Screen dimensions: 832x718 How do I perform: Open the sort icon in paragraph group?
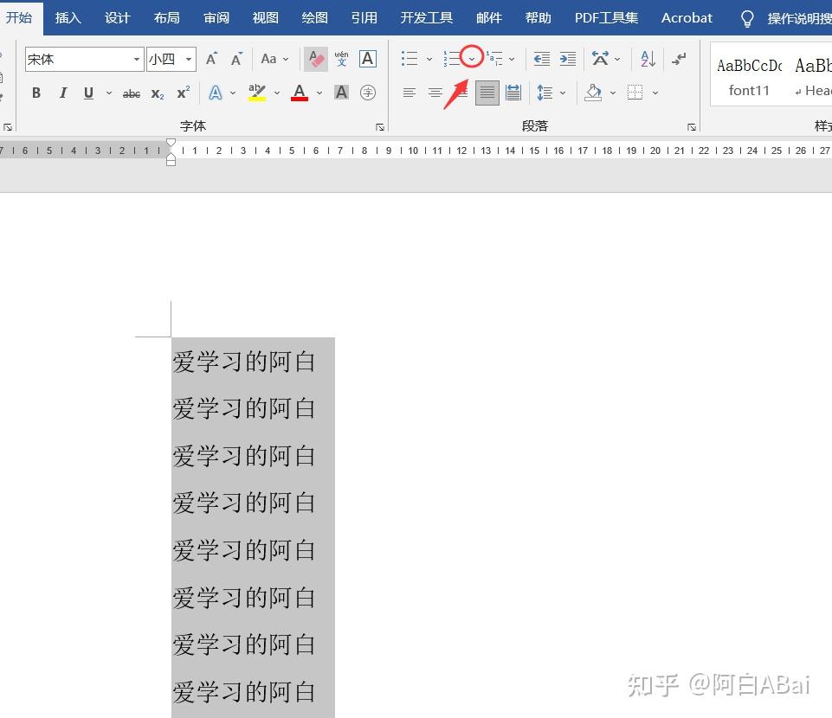point(648,58)
